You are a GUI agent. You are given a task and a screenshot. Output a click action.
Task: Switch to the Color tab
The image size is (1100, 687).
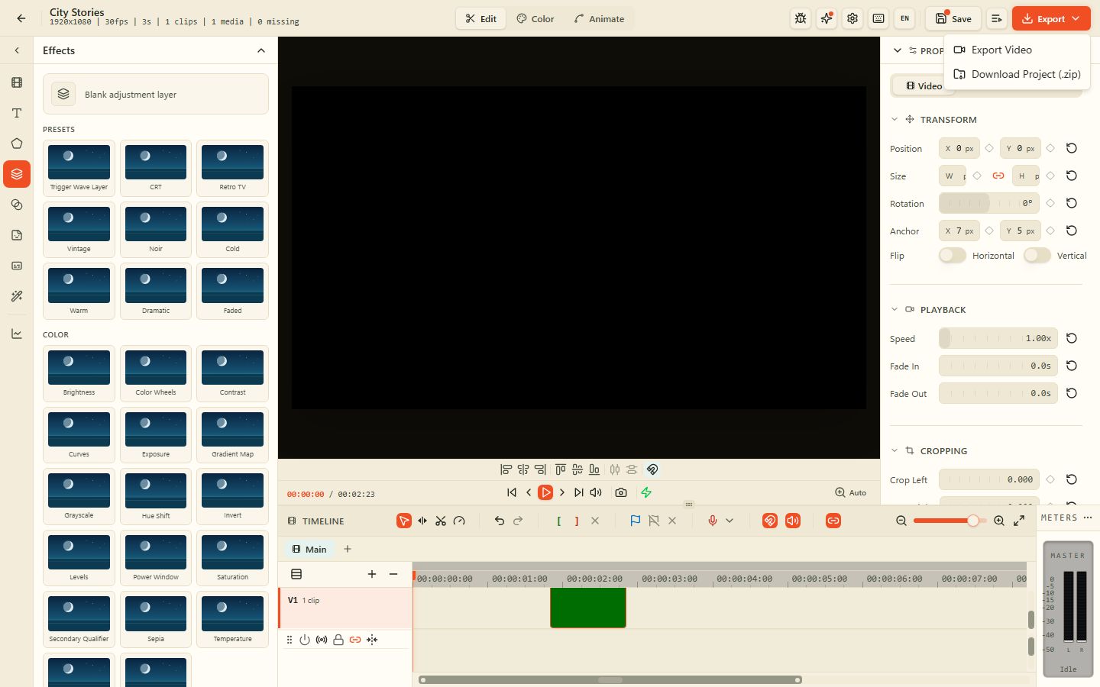535,18
